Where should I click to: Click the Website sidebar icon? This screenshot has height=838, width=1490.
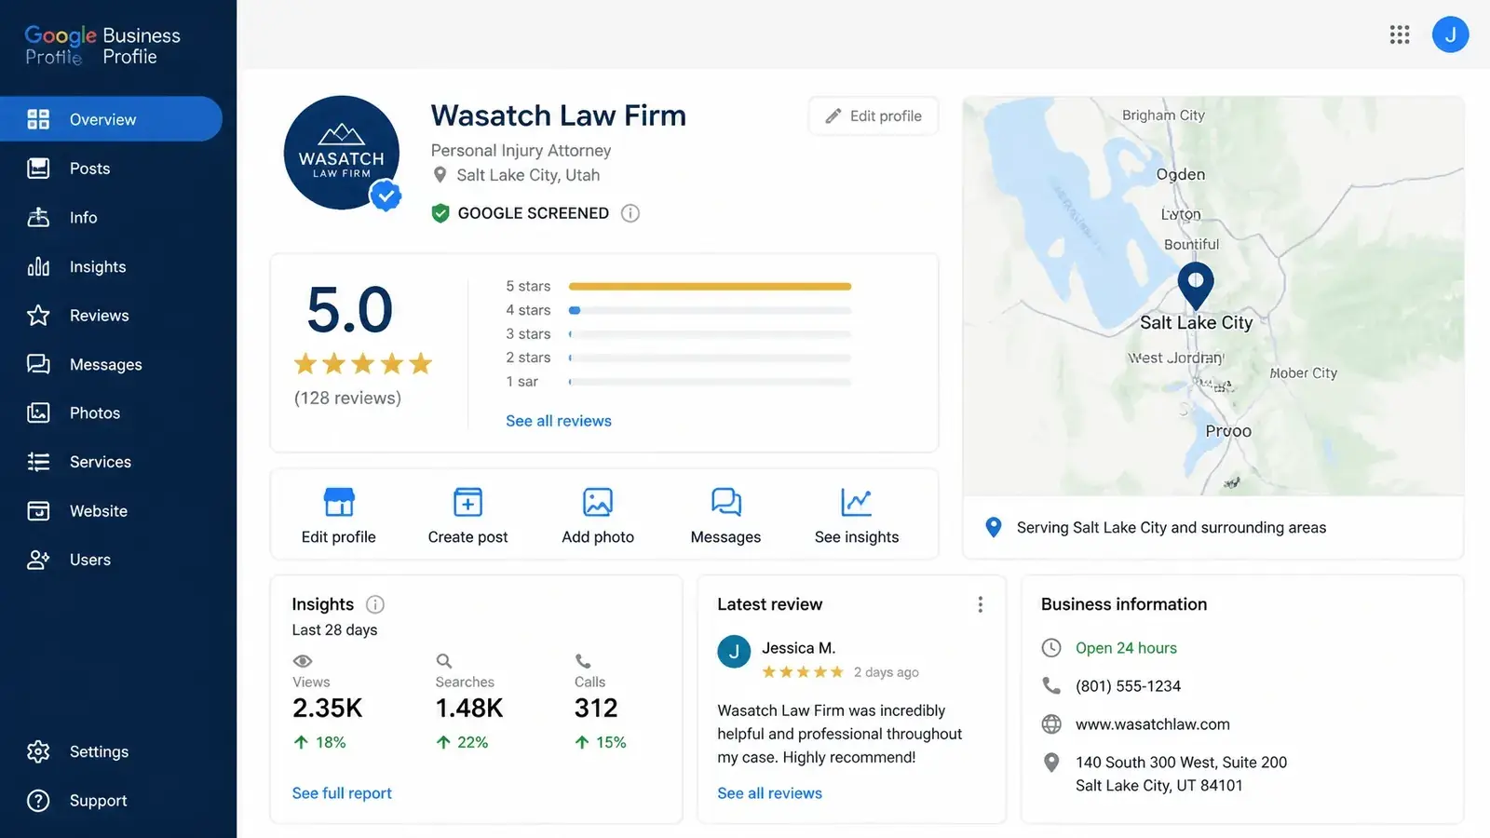(38, 510)
